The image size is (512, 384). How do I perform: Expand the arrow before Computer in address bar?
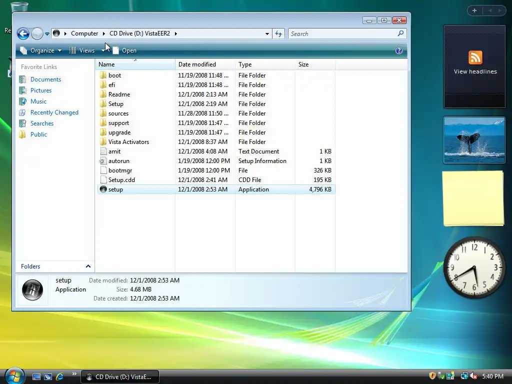coord(65,33)
